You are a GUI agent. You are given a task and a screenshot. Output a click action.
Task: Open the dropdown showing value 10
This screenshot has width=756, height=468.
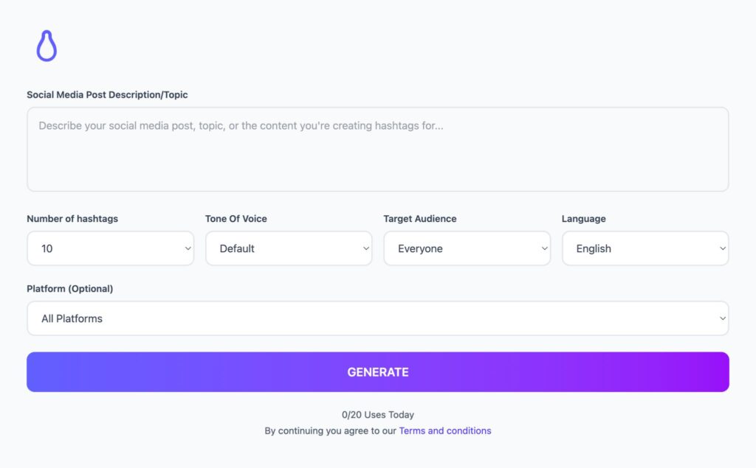click(x=103, y=248)
